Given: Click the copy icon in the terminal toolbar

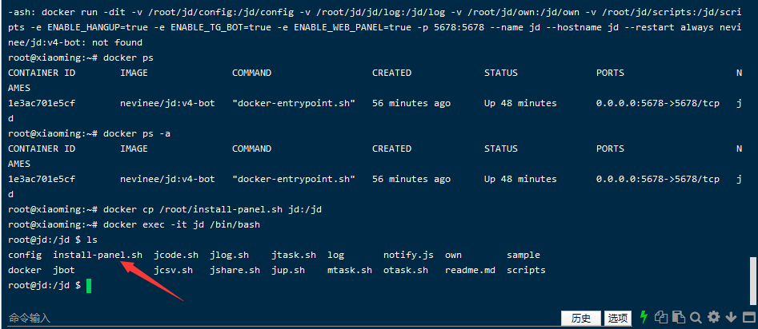Looking at the screenshot, I should 662,318.
